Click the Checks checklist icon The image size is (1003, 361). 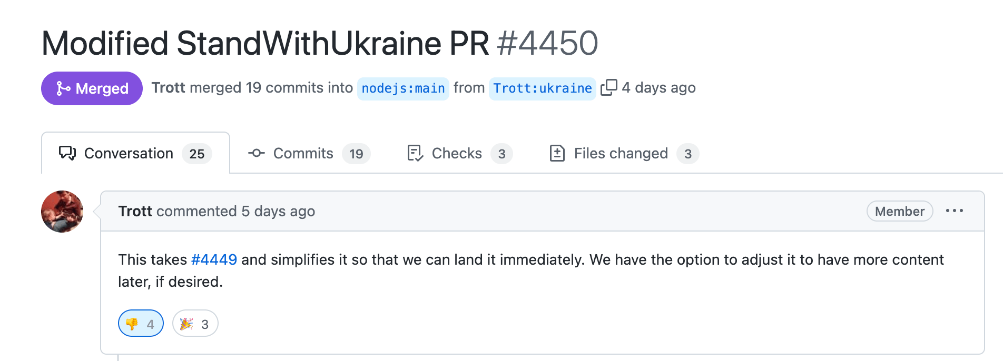(x=415, y=153)
